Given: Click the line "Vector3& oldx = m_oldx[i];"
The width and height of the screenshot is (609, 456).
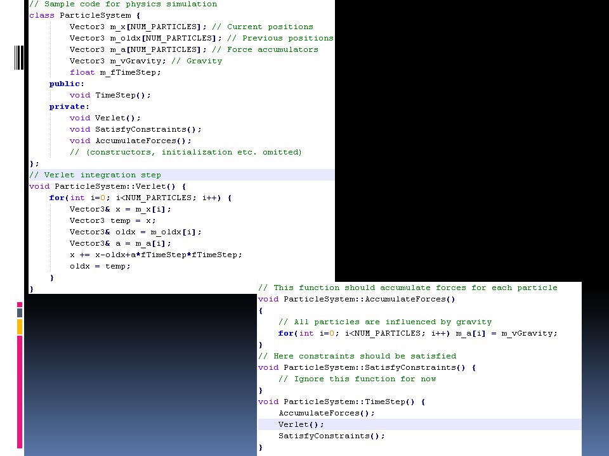Looking at the screenshot, I should 136,232.
